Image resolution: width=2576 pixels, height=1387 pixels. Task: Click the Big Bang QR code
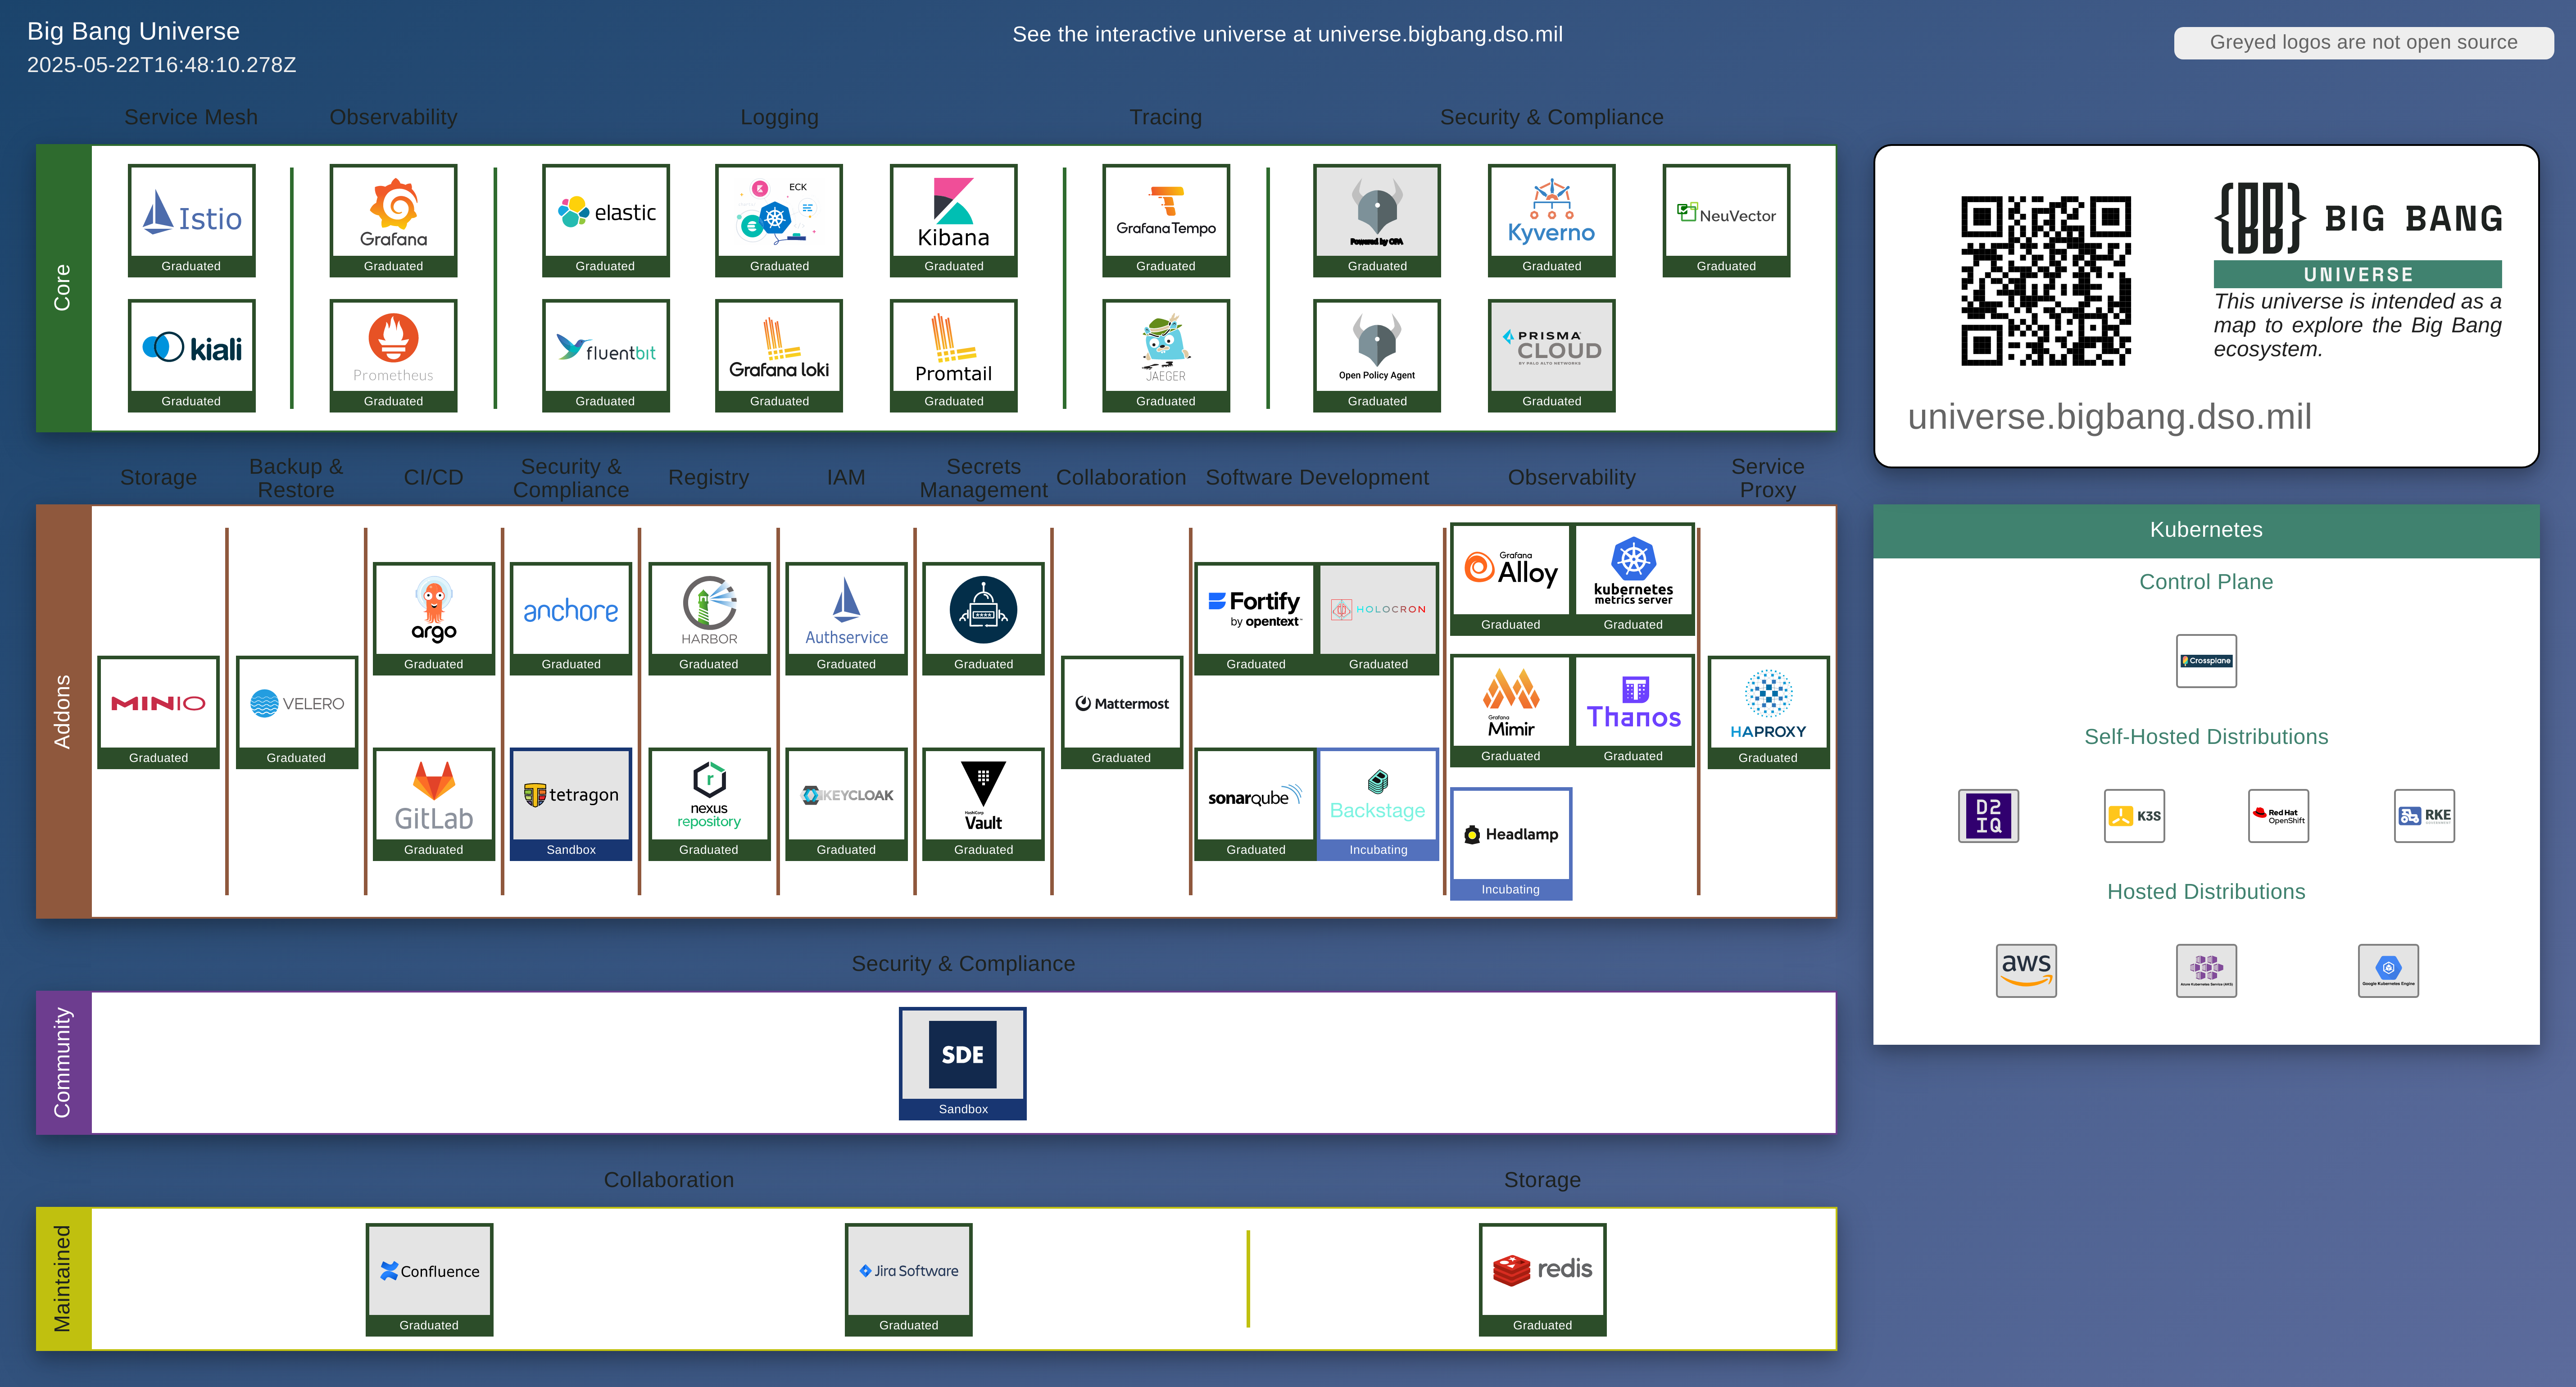tap(2046, 281)
